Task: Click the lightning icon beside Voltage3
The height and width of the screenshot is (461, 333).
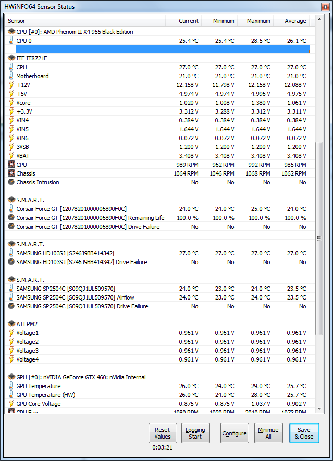Action: tap(11, 350)
